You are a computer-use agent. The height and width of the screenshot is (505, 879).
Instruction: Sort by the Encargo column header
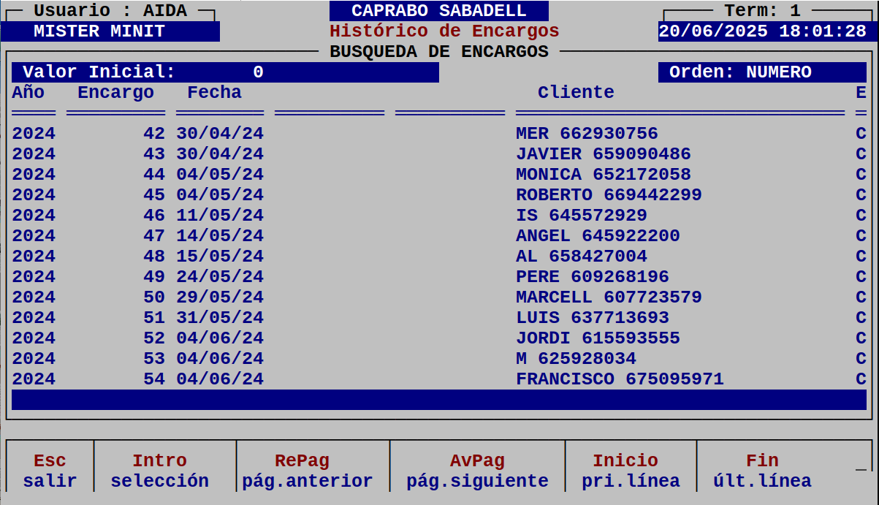(x=115, y=92)
